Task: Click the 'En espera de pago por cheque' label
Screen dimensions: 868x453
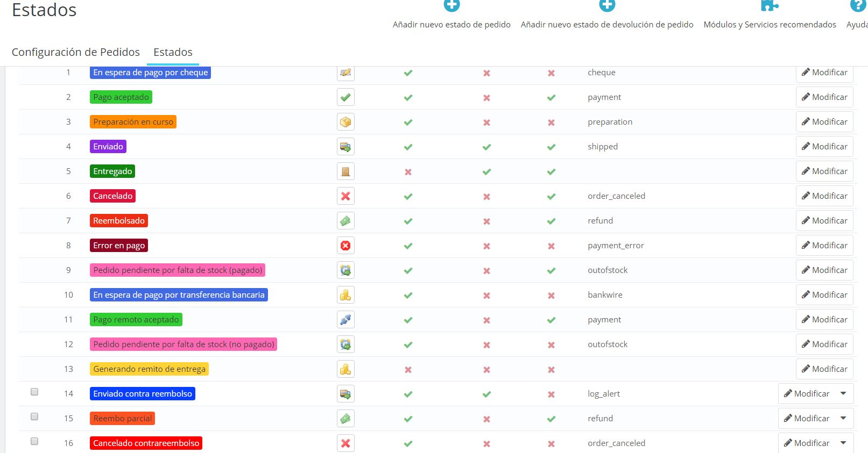Action: pyautogui.click(x=150, y=73)
